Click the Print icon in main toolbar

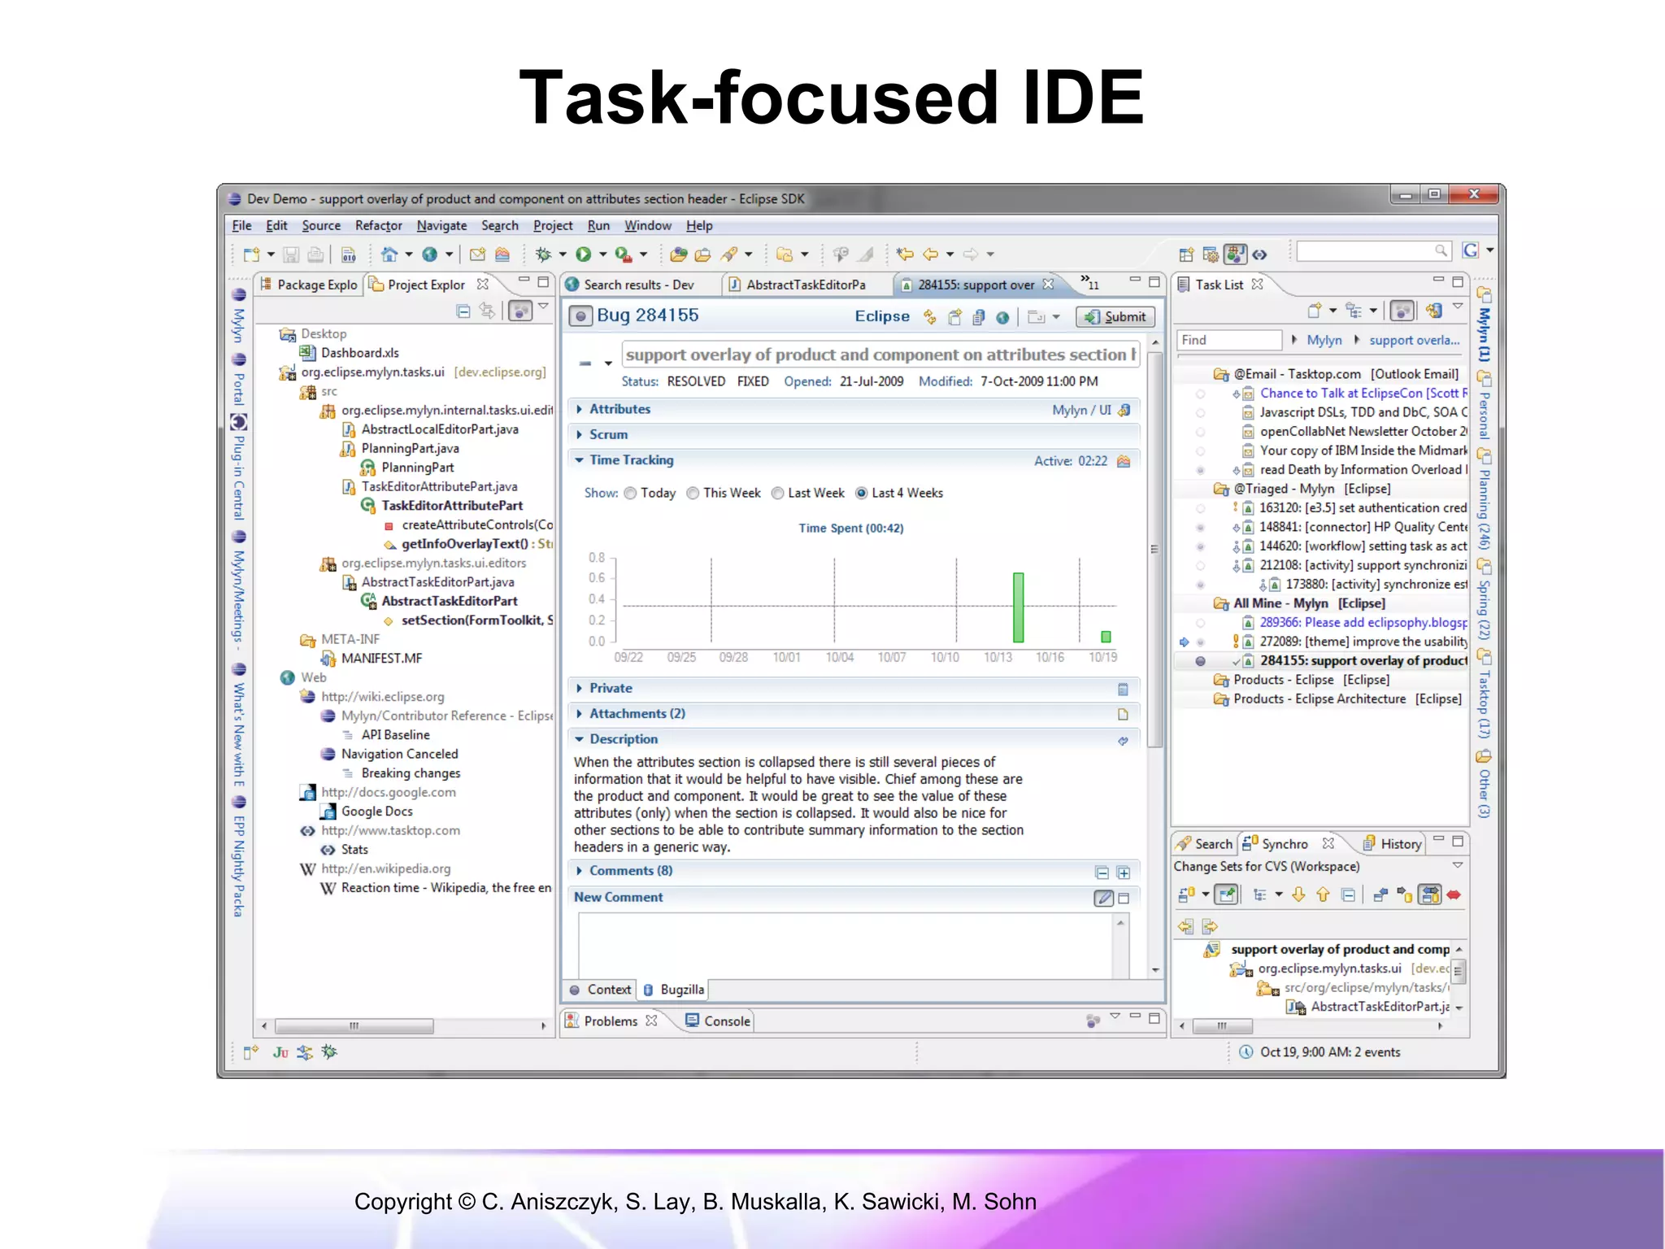coord(315,255)
